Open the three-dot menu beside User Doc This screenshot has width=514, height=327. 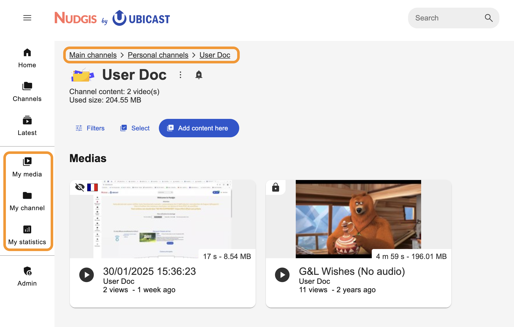[180, 75]
